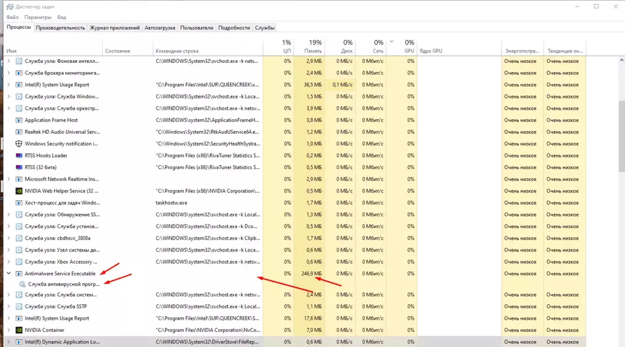
Task: Maximize the Task Manager window
Action: [596, 7]
